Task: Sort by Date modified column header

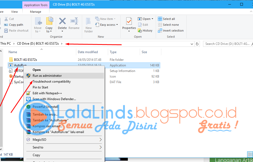Action: point(88,52)
